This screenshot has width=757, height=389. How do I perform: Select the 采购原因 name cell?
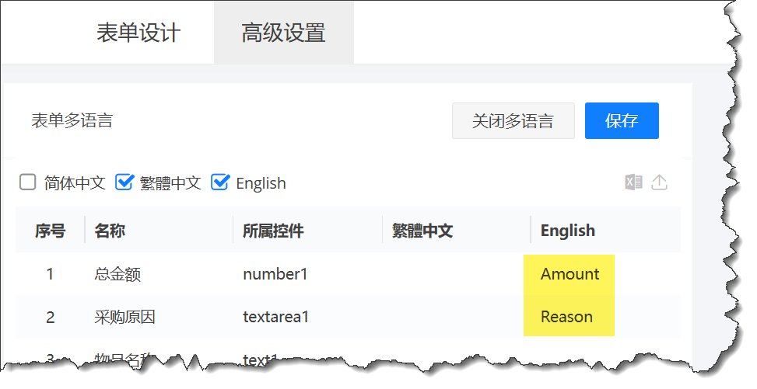(x=125, y=317)
